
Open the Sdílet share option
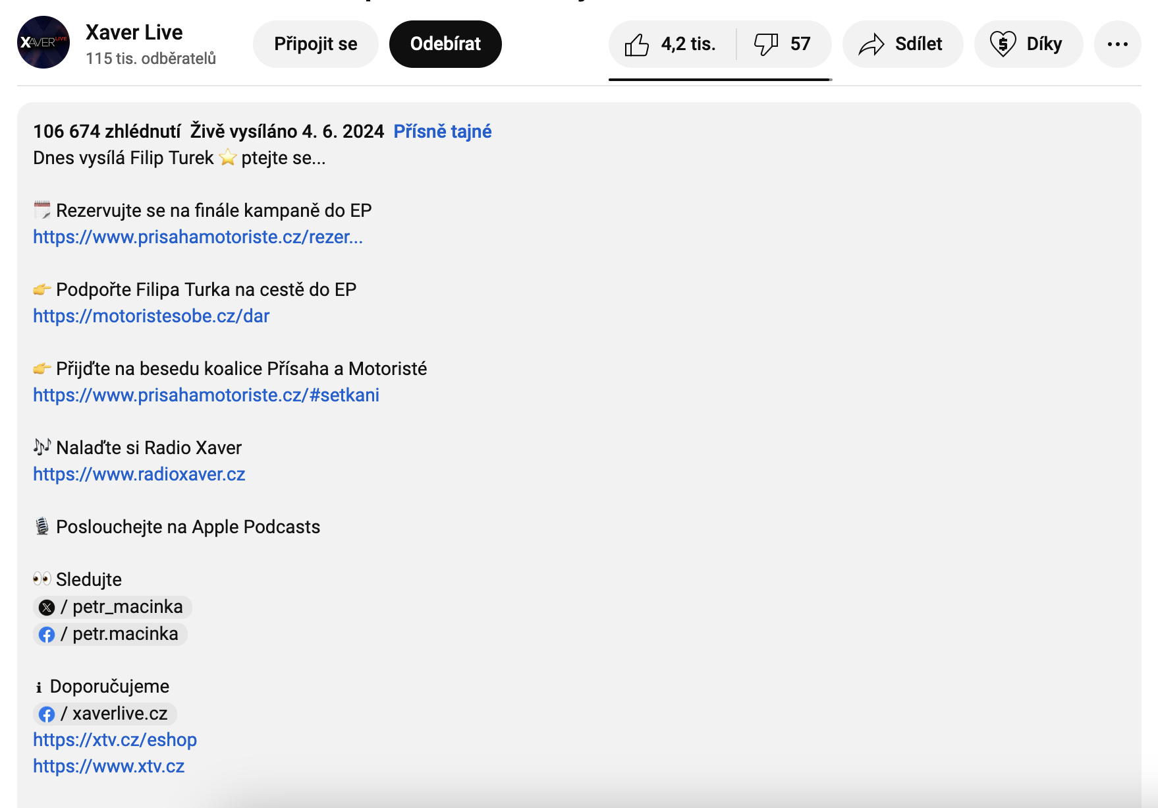902,44
